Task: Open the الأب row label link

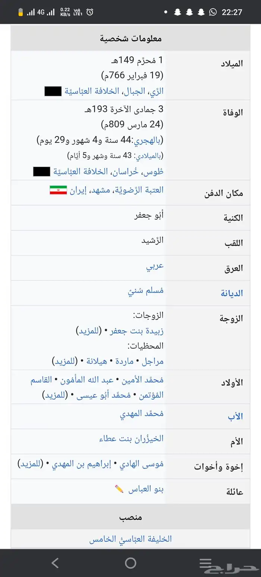Action: click(x=235, y=416)
